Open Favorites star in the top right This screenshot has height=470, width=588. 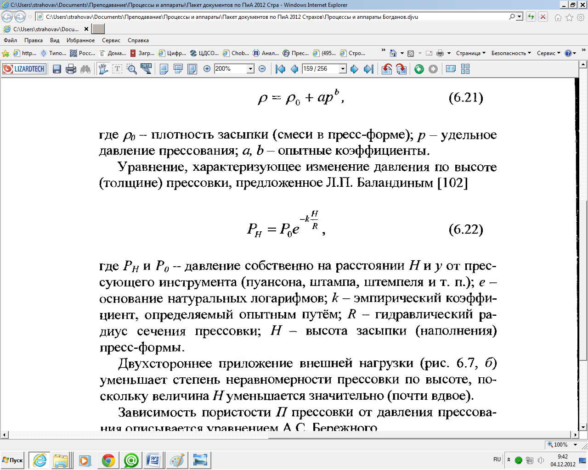569,17
